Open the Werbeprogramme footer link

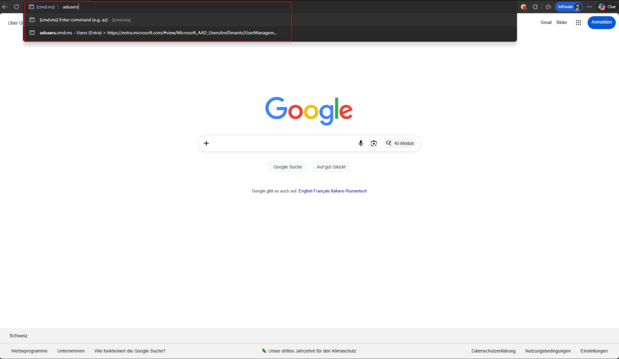29,351
